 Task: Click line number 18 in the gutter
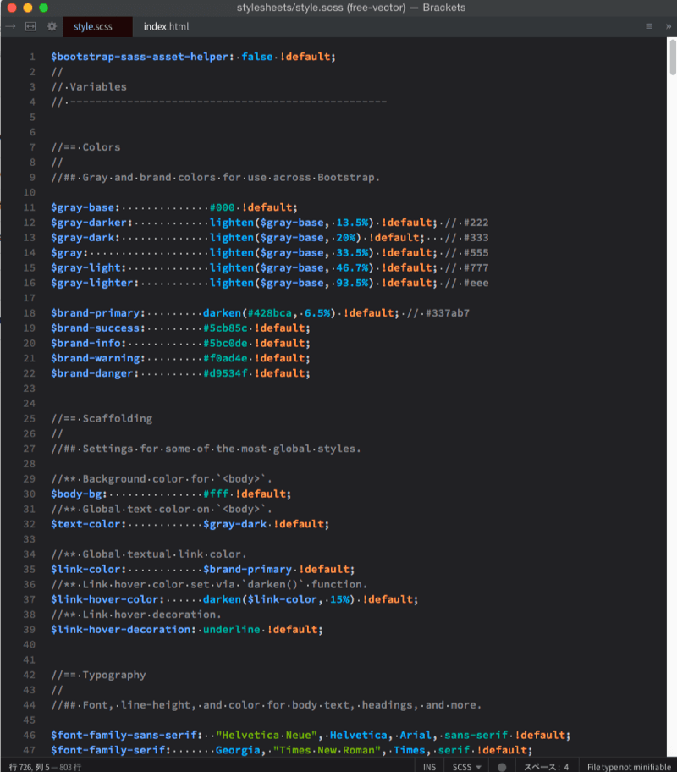[x=30, y=312]
